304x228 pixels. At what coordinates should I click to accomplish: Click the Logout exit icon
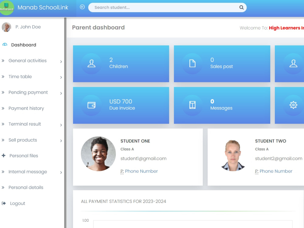point(4,203)
